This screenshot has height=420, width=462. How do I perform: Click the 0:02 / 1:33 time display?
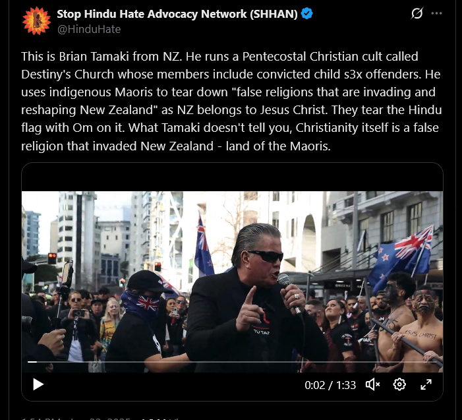click(x=330, y=385)
